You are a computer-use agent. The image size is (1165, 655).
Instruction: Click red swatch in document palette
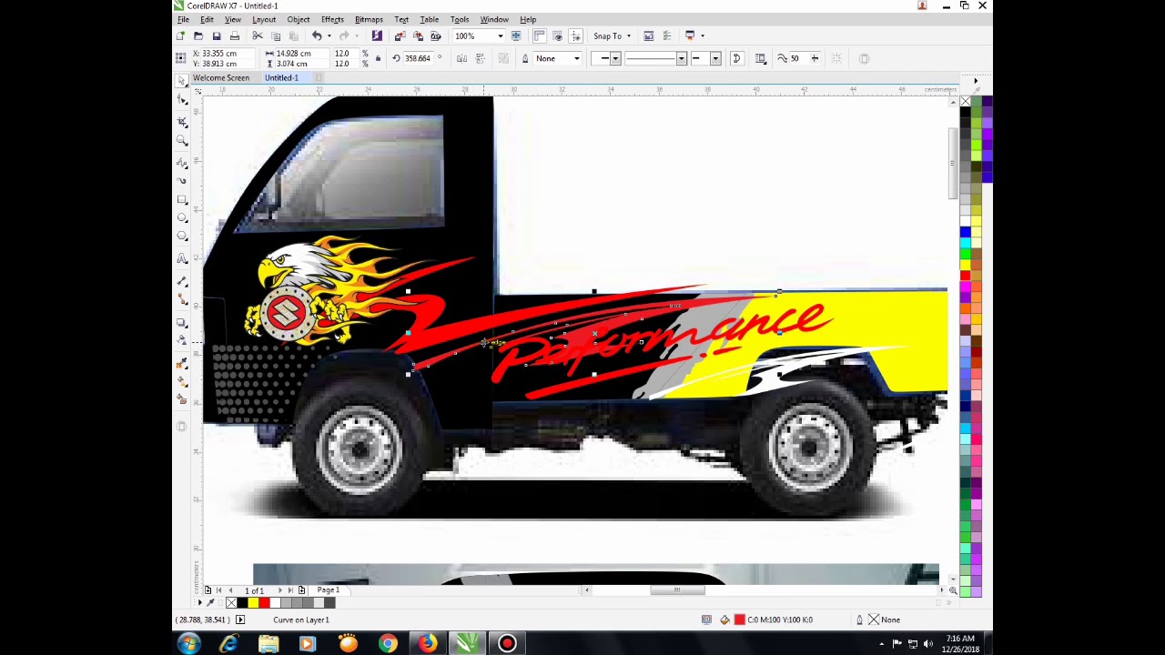pos(264,602)
